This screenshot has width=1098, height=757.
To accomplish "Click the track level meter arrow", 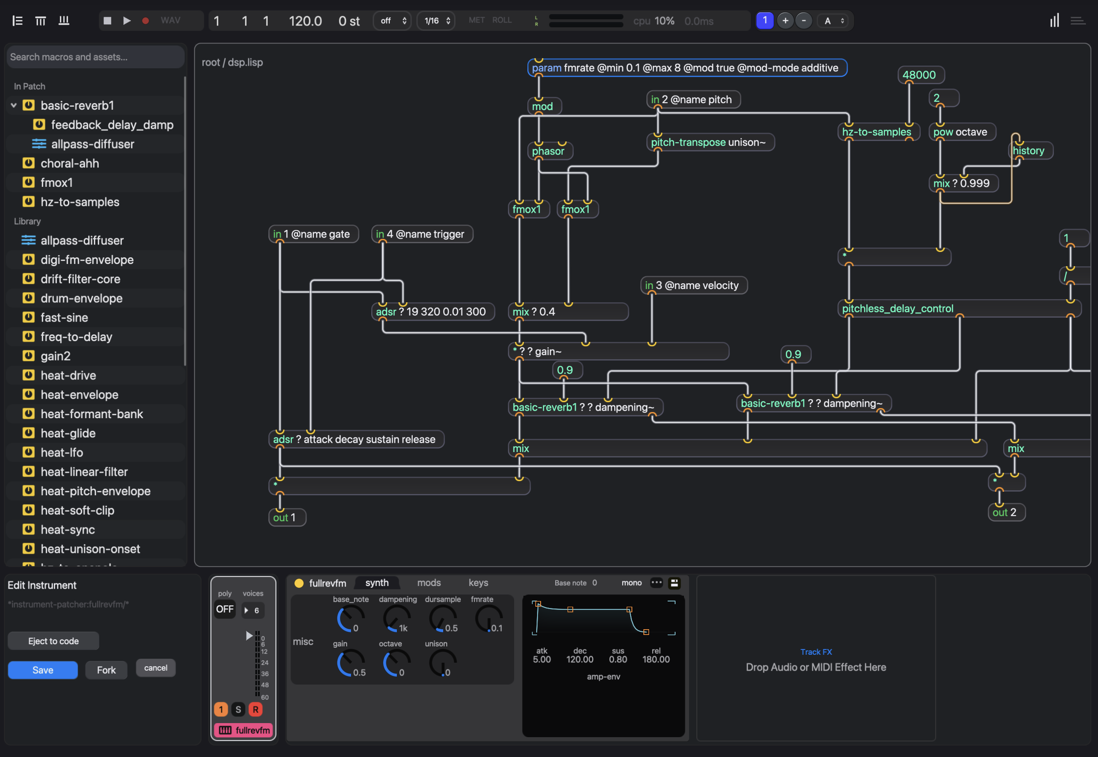I will [x=248, y=636].
